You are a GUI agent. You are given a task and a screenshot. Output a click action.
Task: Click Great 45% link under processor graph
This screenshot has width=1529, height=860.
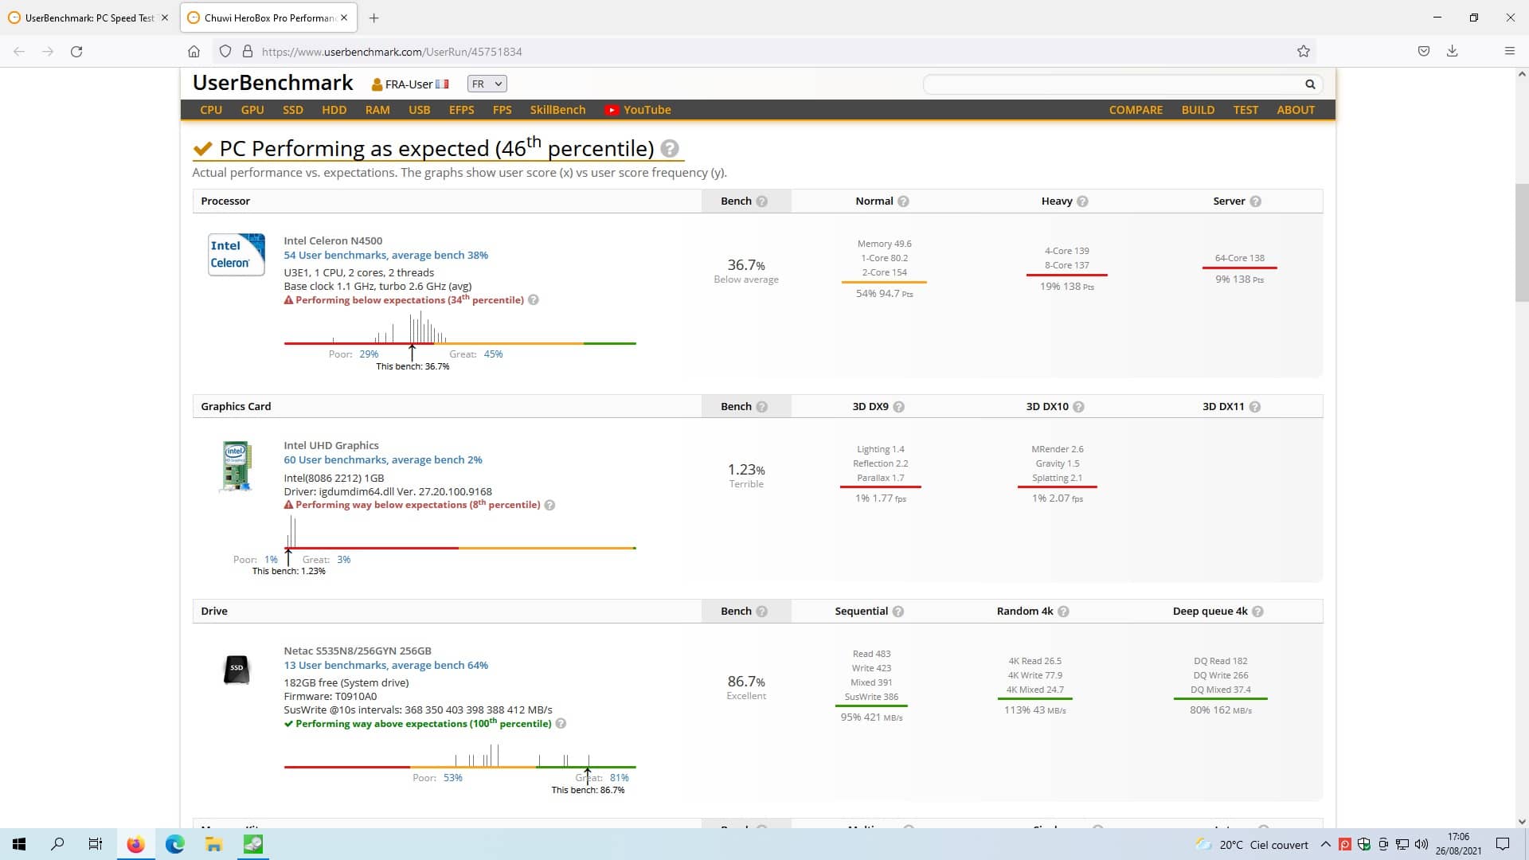point(493,354)
